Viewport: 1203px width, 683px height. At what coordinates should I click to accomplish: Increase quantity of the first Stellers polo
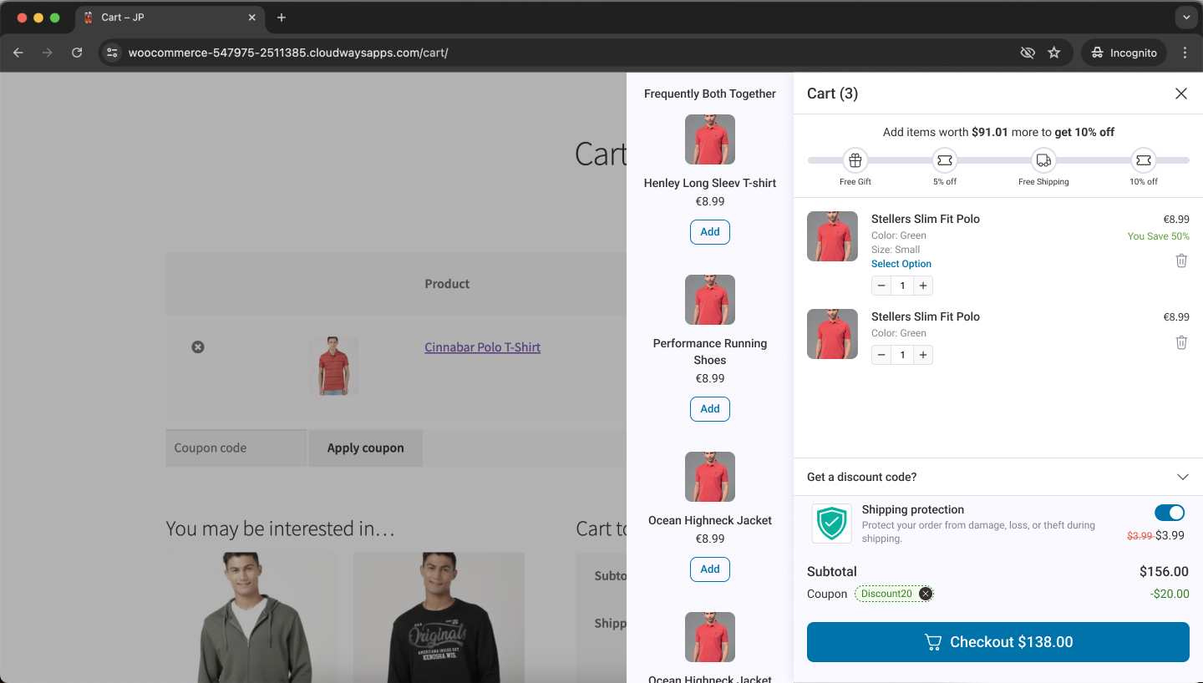click(922, 285)
